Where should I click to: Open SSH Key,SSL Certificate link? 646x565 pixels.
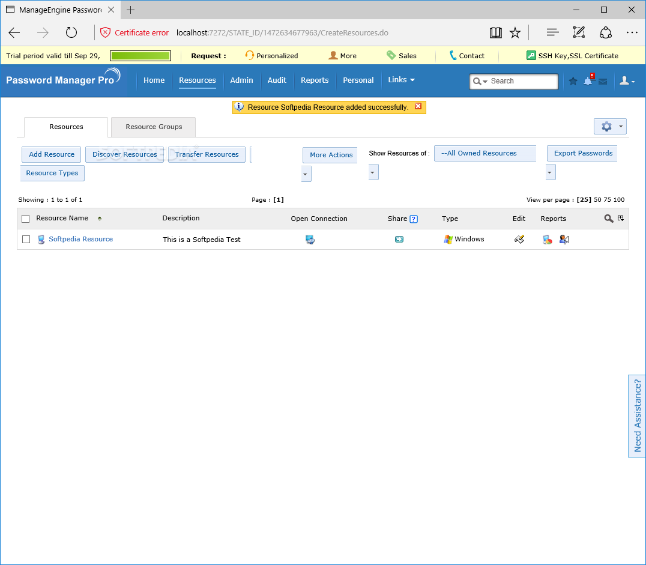click(x=573, y=56)
